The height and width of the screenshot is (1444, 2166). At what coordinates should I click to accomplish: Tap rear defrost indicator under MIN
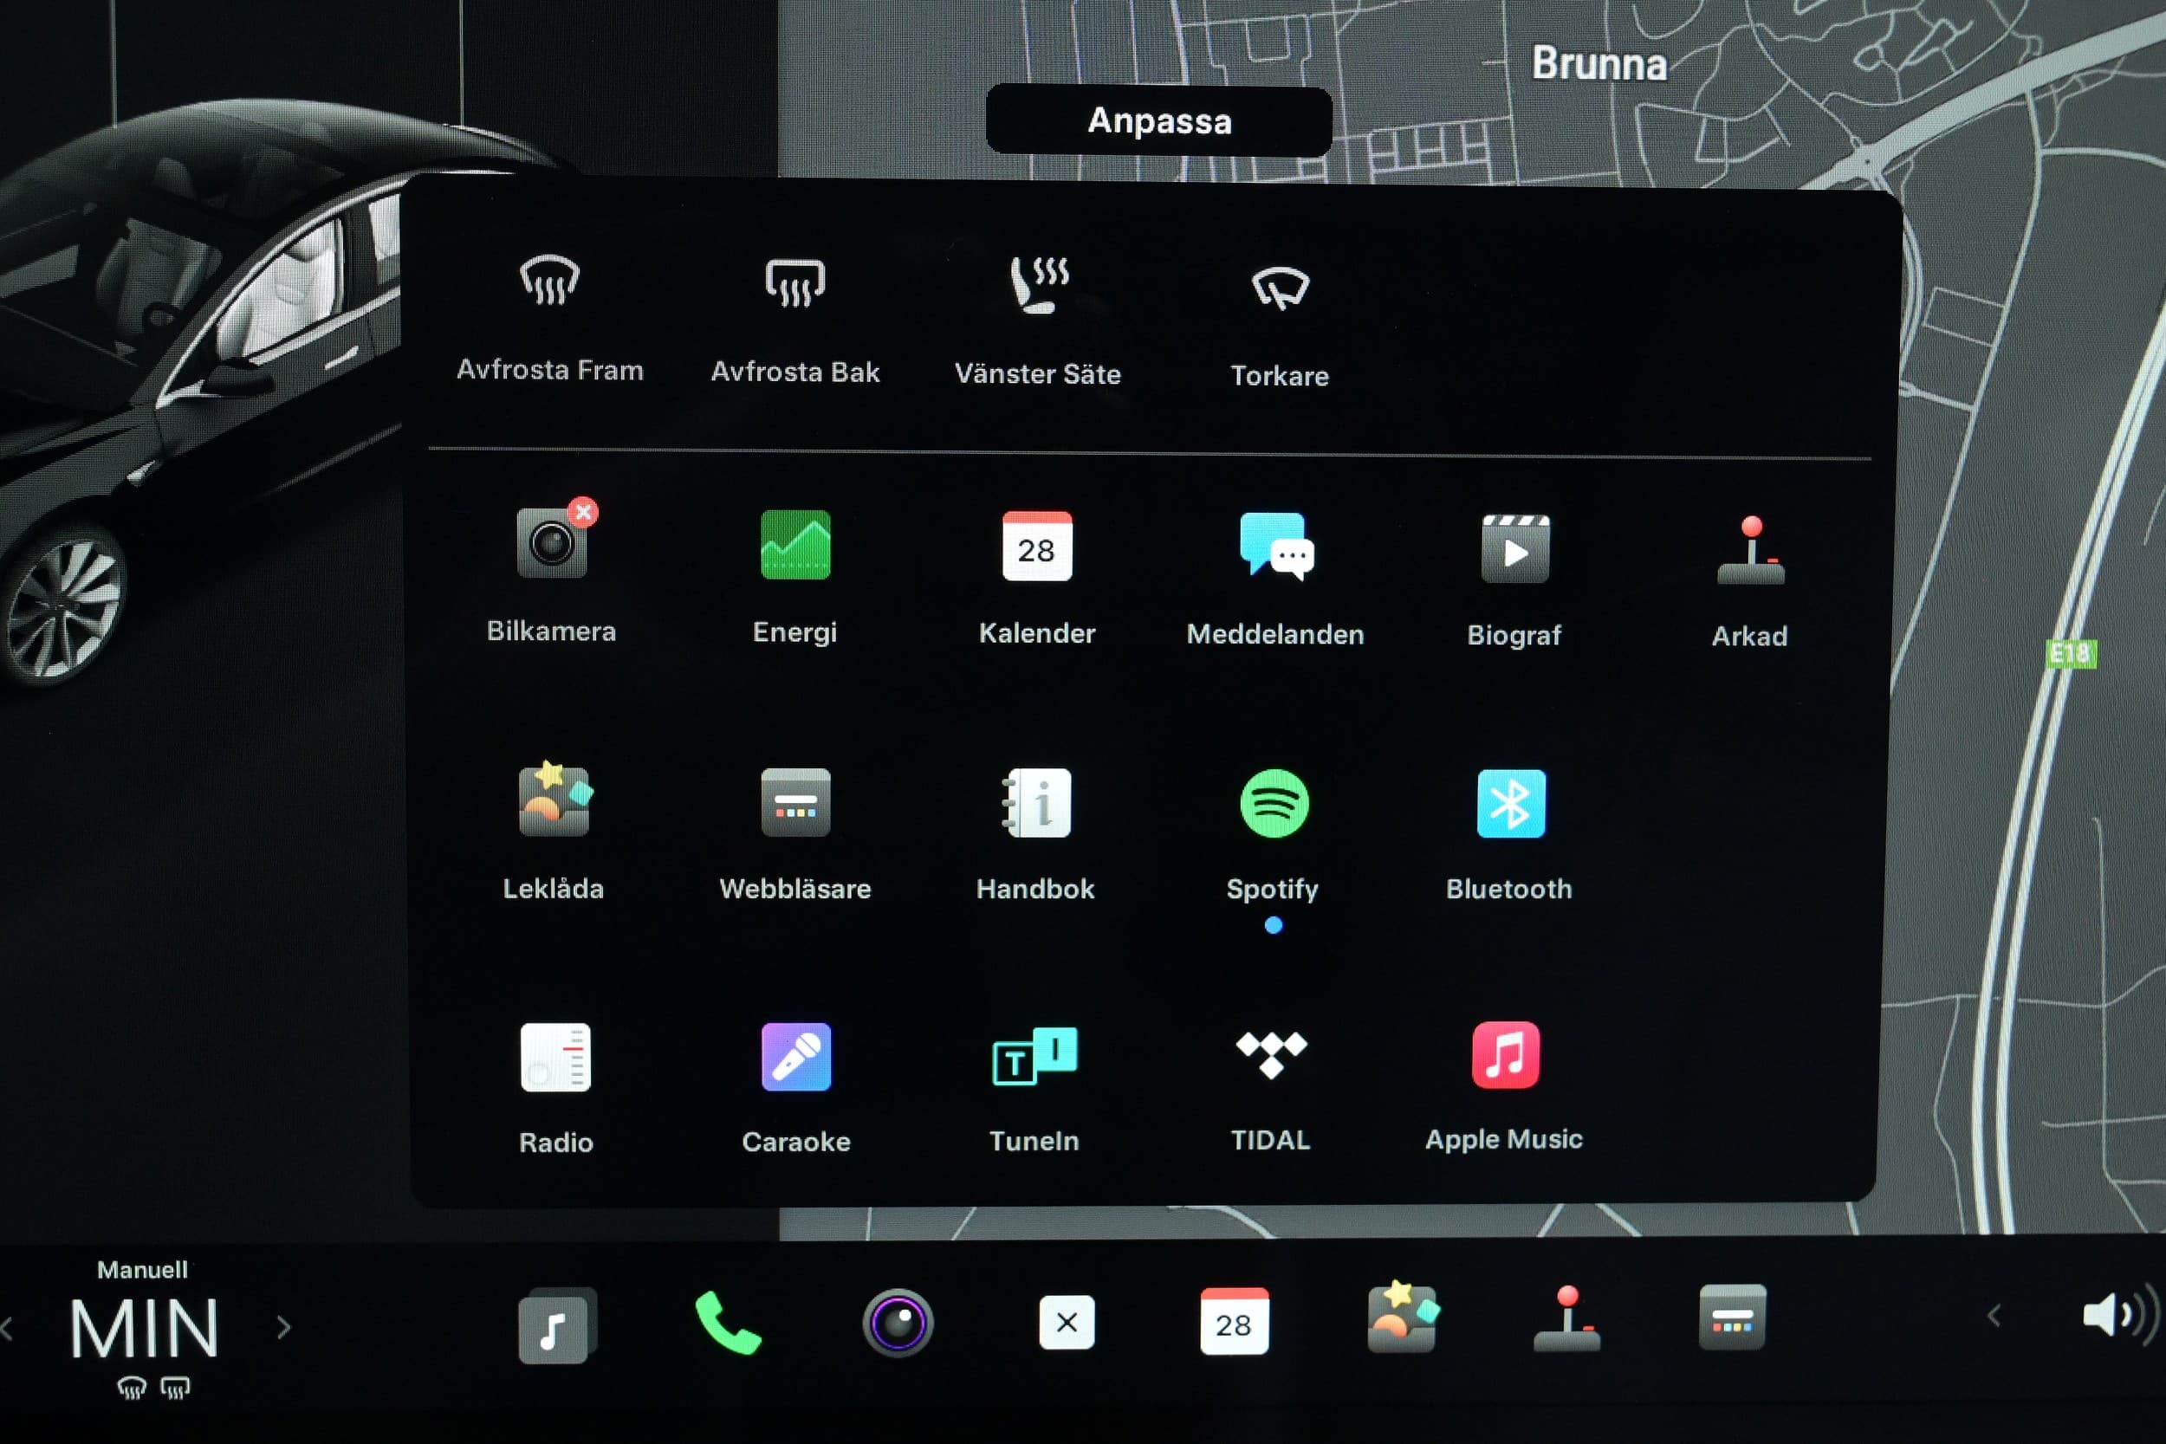(175, 1388)
